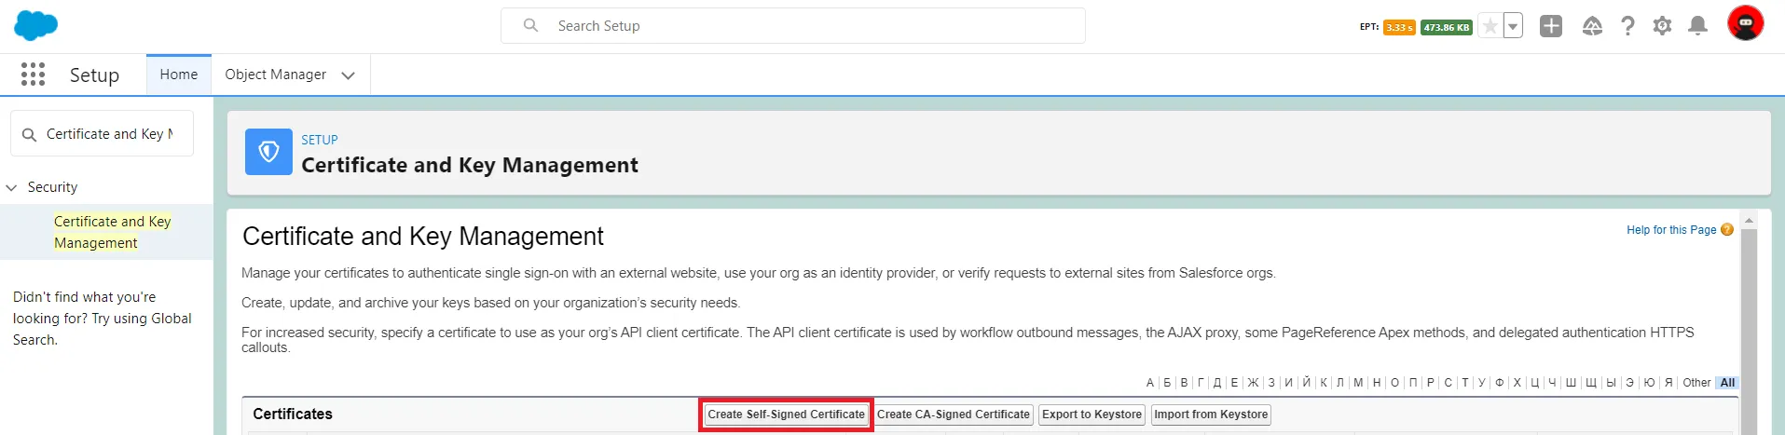Switch to the Home tab
1785x435 pixels.
click(x=178, y=75)
